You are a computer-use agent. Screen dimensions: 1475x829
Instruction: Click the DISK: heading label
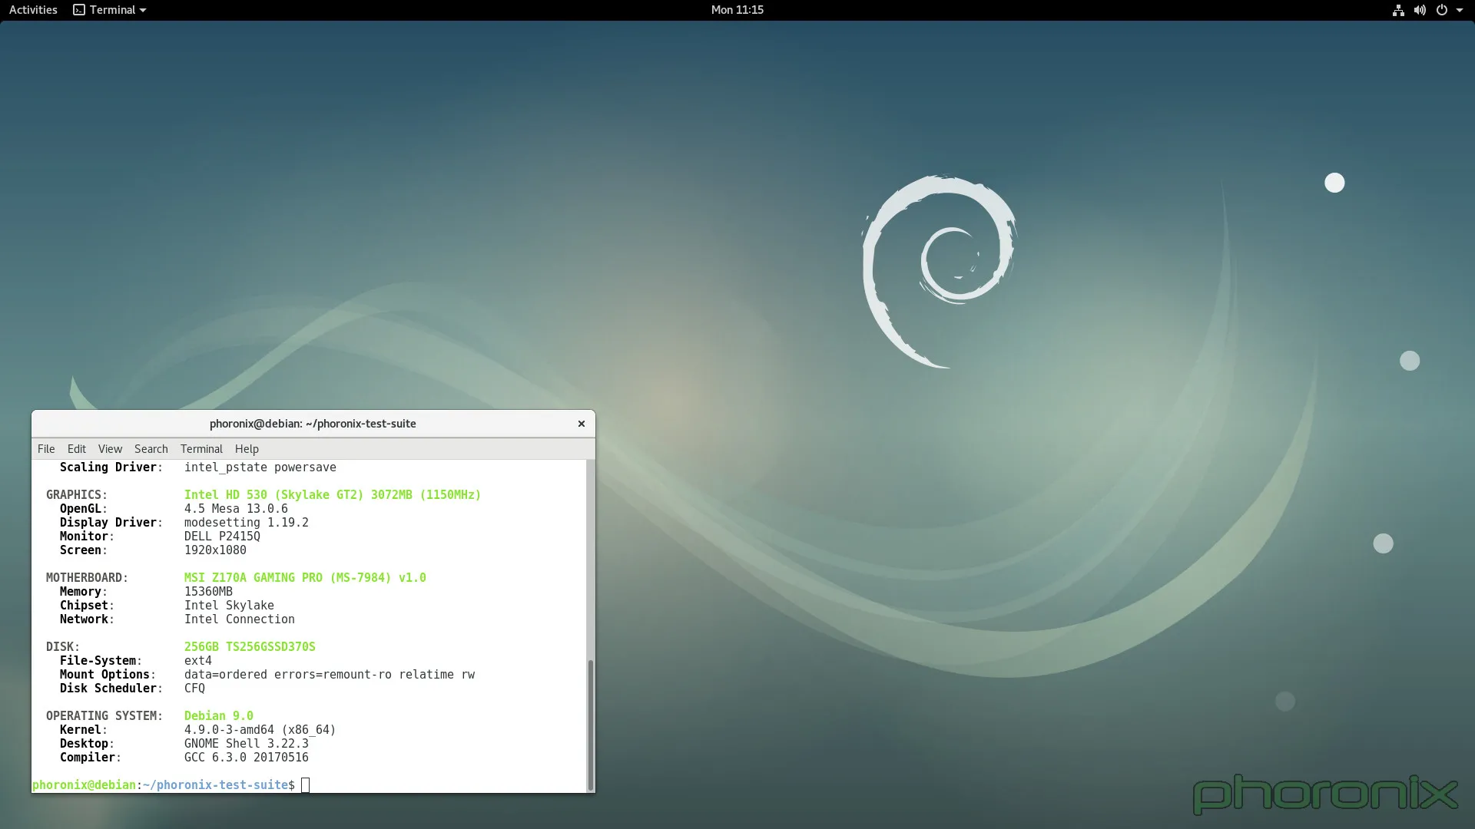63,647
